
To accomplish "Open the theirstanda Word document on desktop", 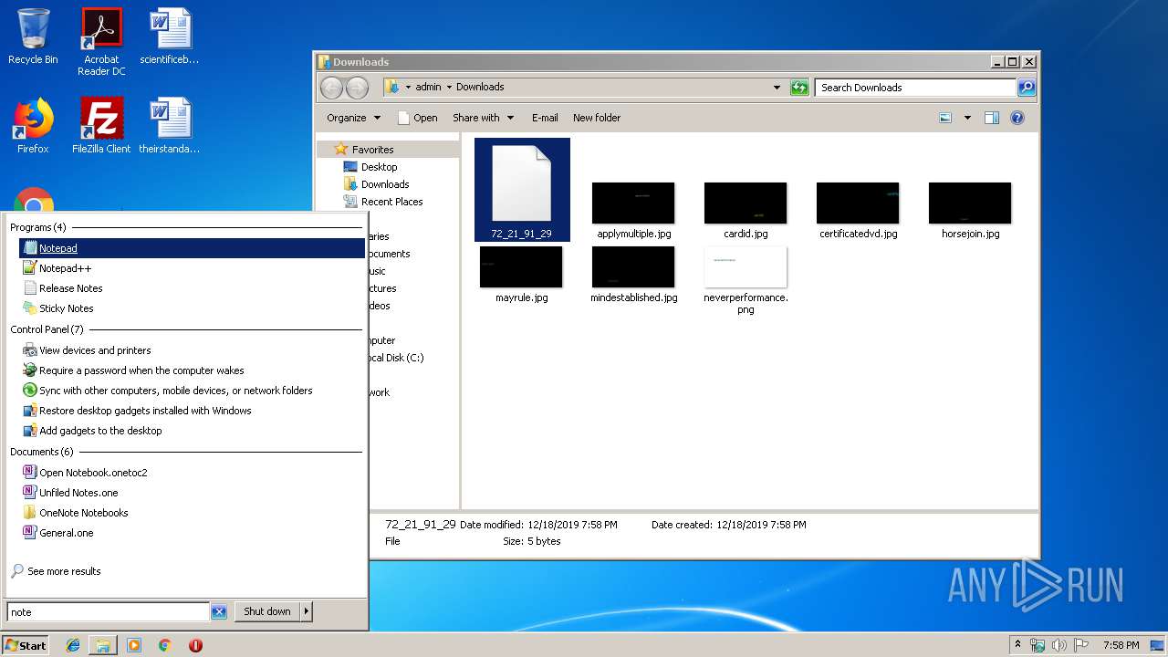I will [170, 126].
